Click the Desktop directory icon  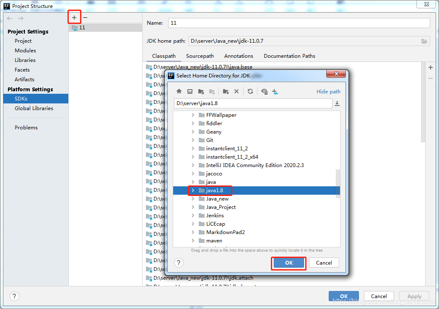(190, 91)
